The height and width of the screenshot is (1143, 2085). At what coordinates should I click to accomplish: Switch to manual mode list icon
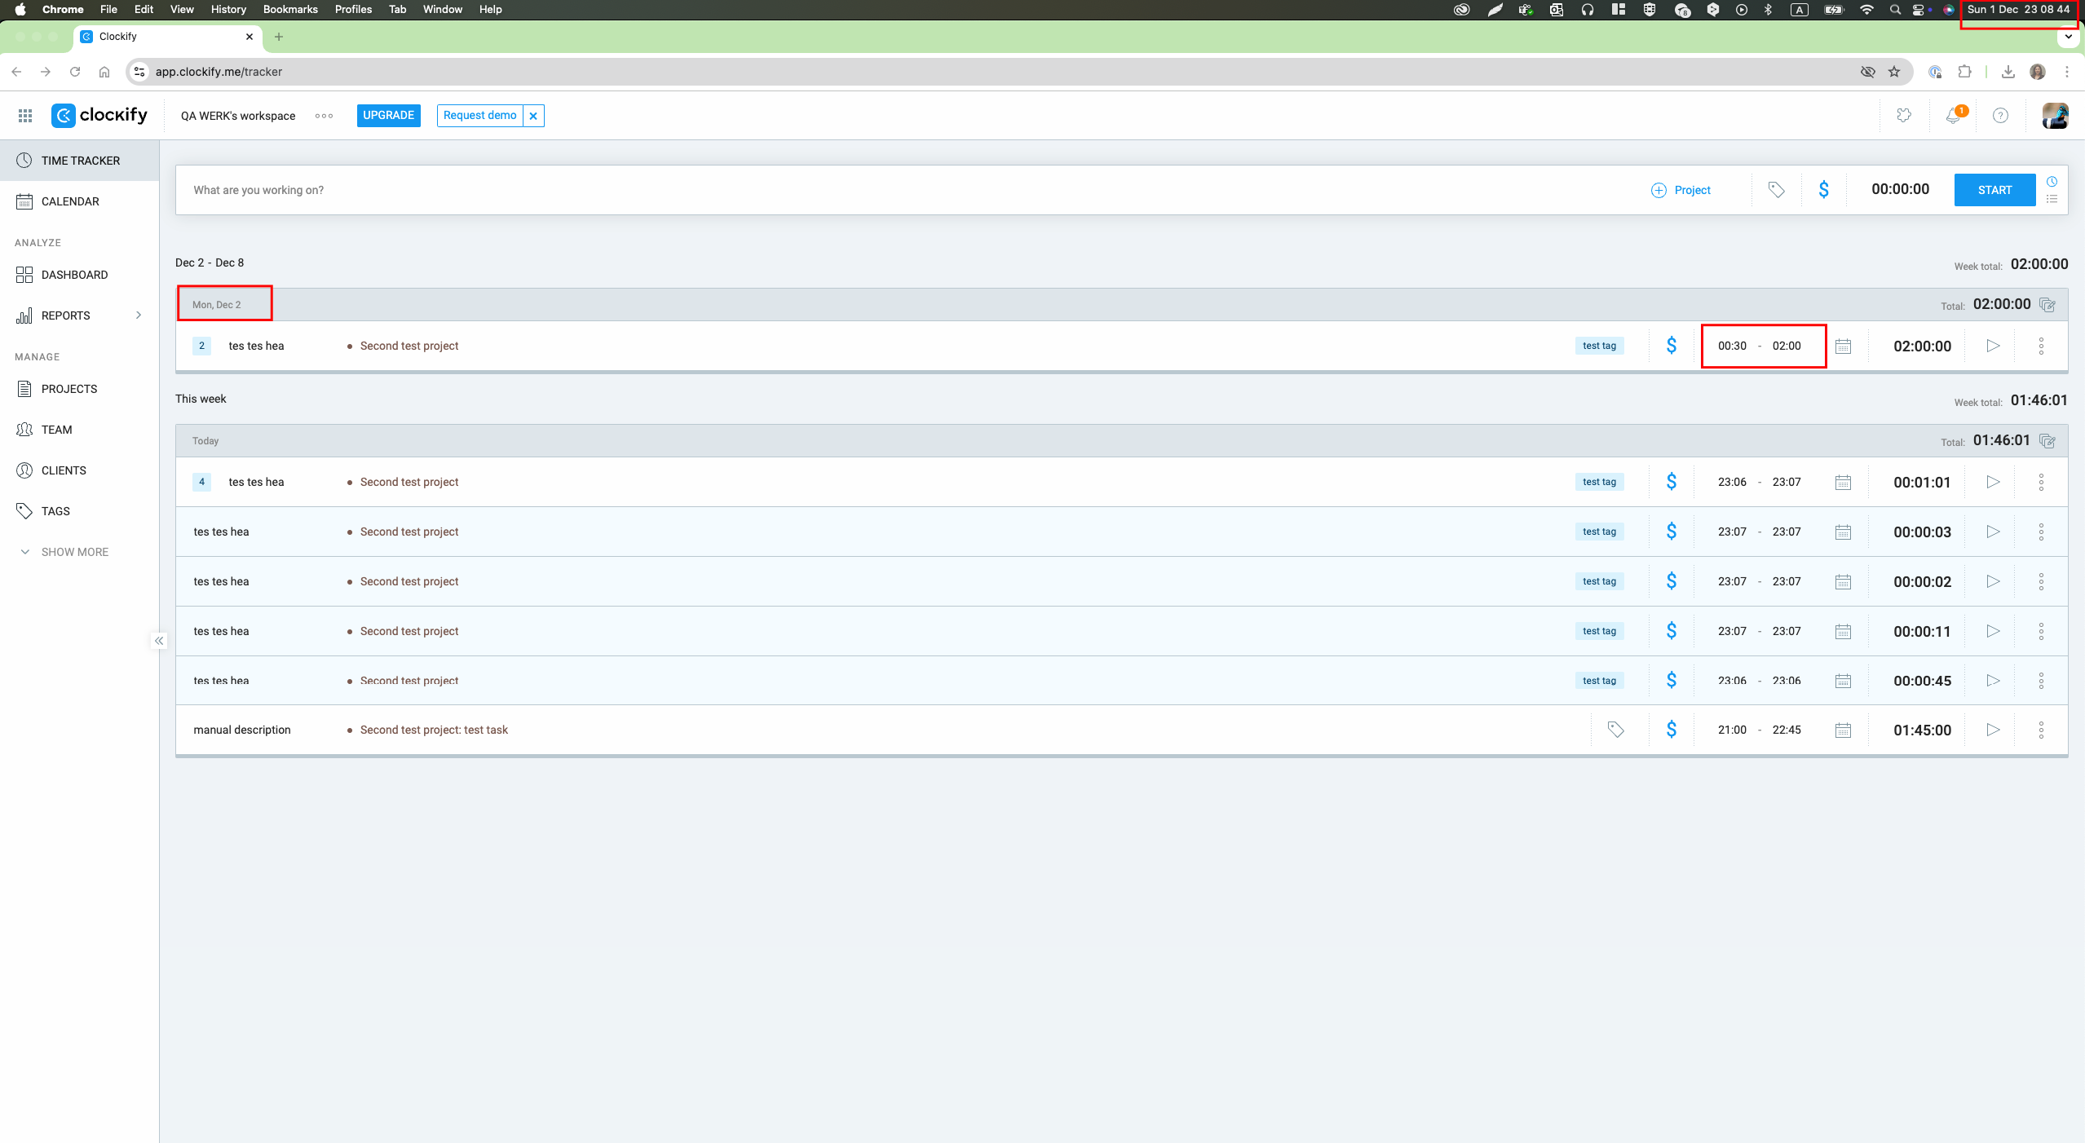coord(2052,199)
